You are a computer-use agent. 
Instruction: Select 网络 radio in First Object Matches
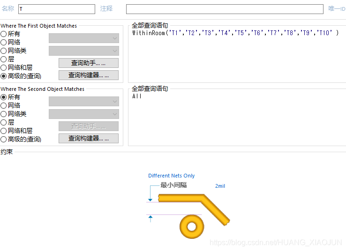click(x=4, y=42)
